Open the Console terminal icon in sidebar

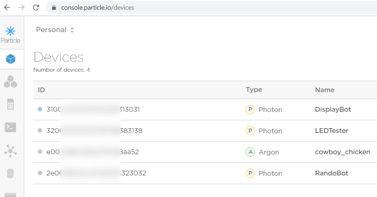click(10, 127)
